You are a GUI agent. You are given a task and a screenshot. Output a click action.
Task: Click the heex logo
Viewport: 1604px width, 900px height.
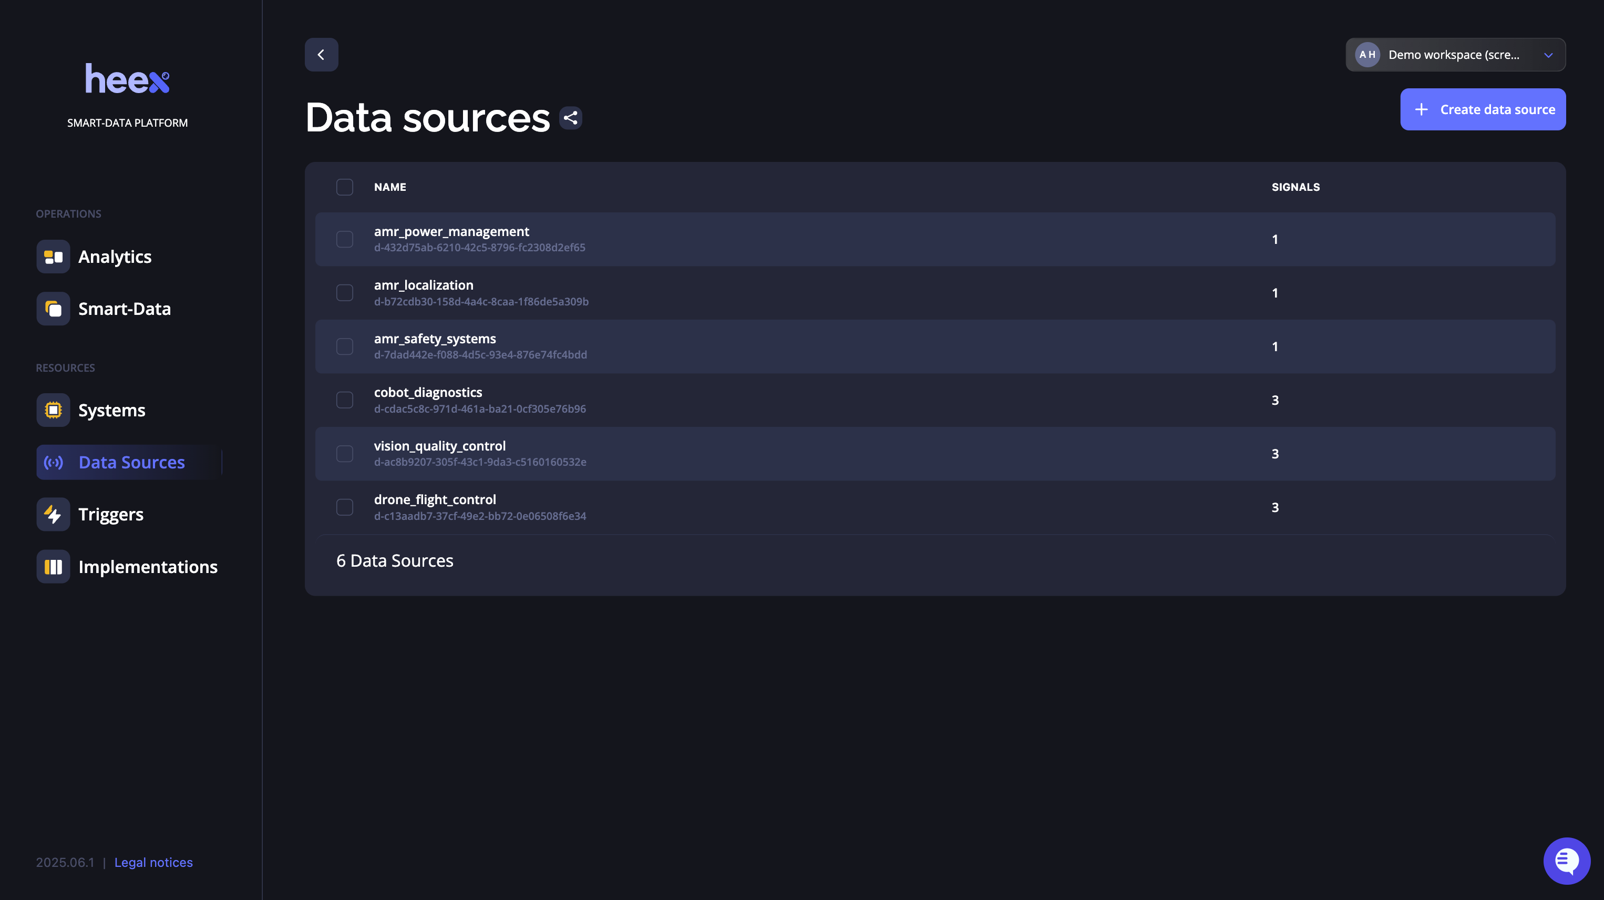(127, 78)
